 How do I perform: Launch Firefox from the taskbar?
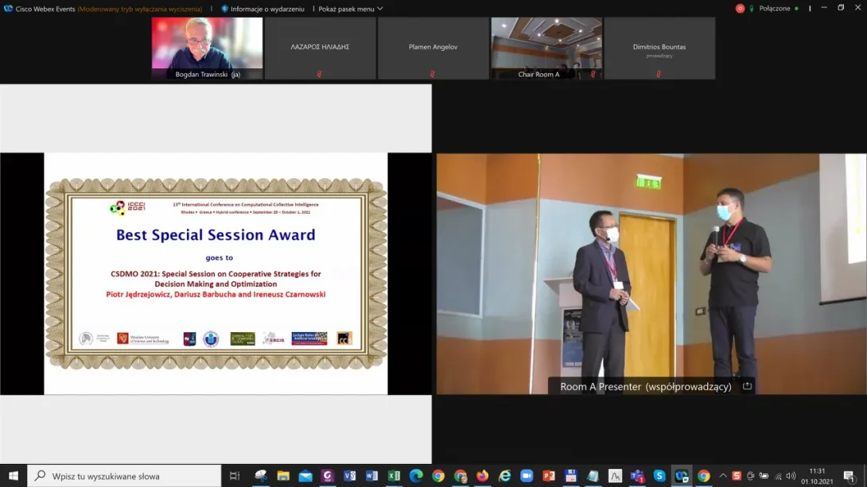483,476
